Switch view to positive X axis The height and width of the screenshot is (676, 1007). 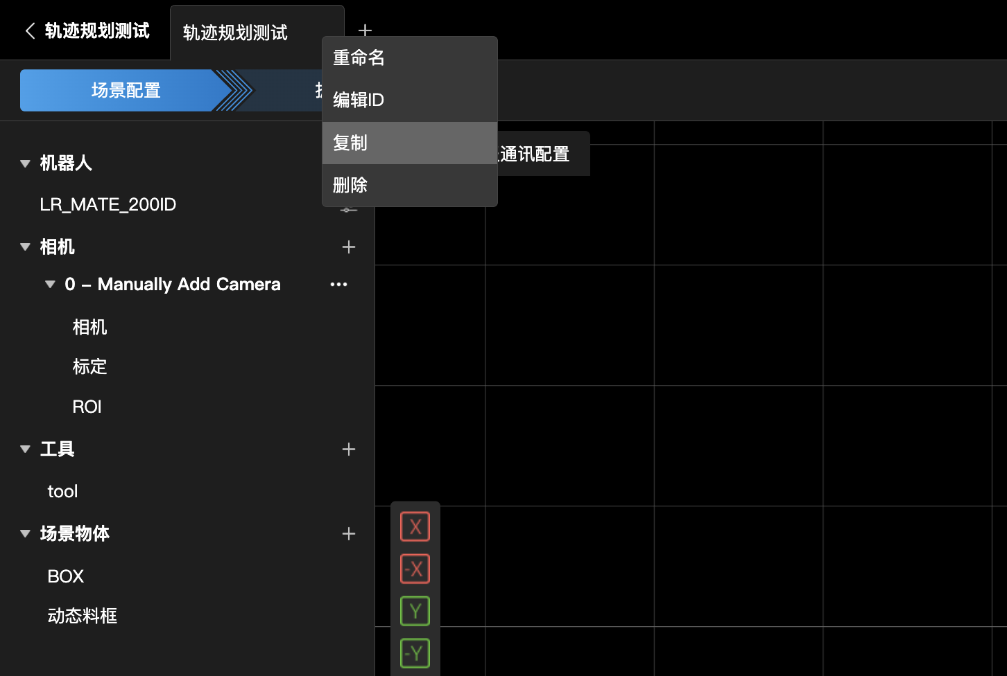pyautogui.click(x=415, y=527)
